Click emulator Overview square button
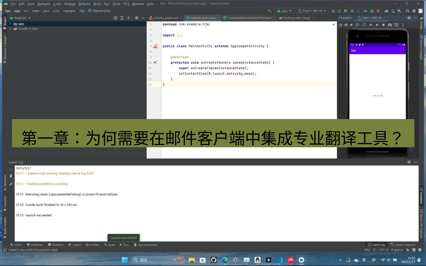The height and width of the screenshot is (266, 426). (383, 25)
